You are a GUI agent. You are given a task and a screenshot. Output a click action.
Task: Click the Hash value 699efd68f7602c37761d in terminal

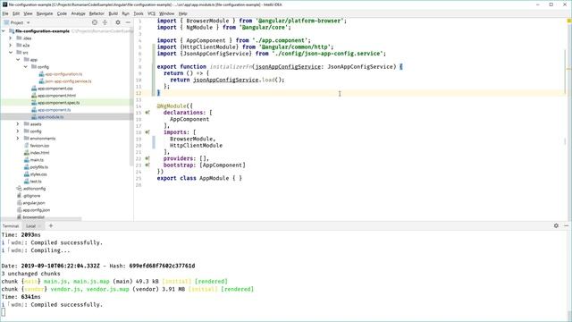point(162,266)
